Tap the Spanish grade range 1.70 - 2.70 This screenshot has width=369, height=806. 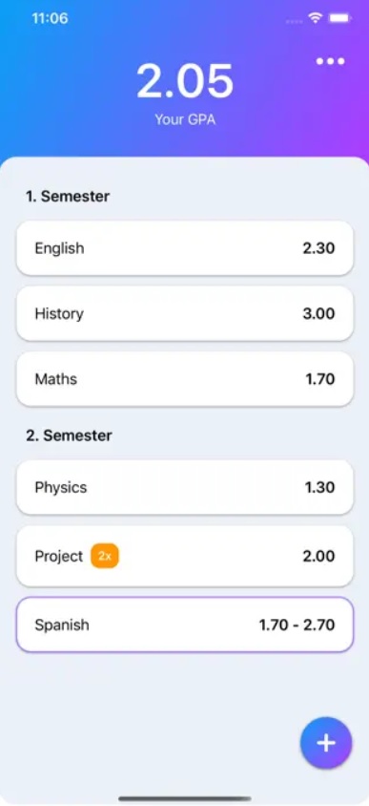pos(297,626)
